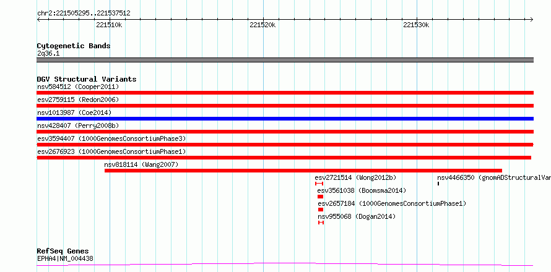Click the red esv2657184 variant block
The height and width of the screenshot is (272, 551).
[321, 210]
